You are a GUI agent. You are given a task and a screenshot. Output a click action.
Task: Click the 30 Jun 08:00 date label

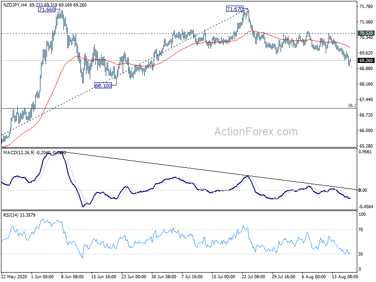click(164, 276)
